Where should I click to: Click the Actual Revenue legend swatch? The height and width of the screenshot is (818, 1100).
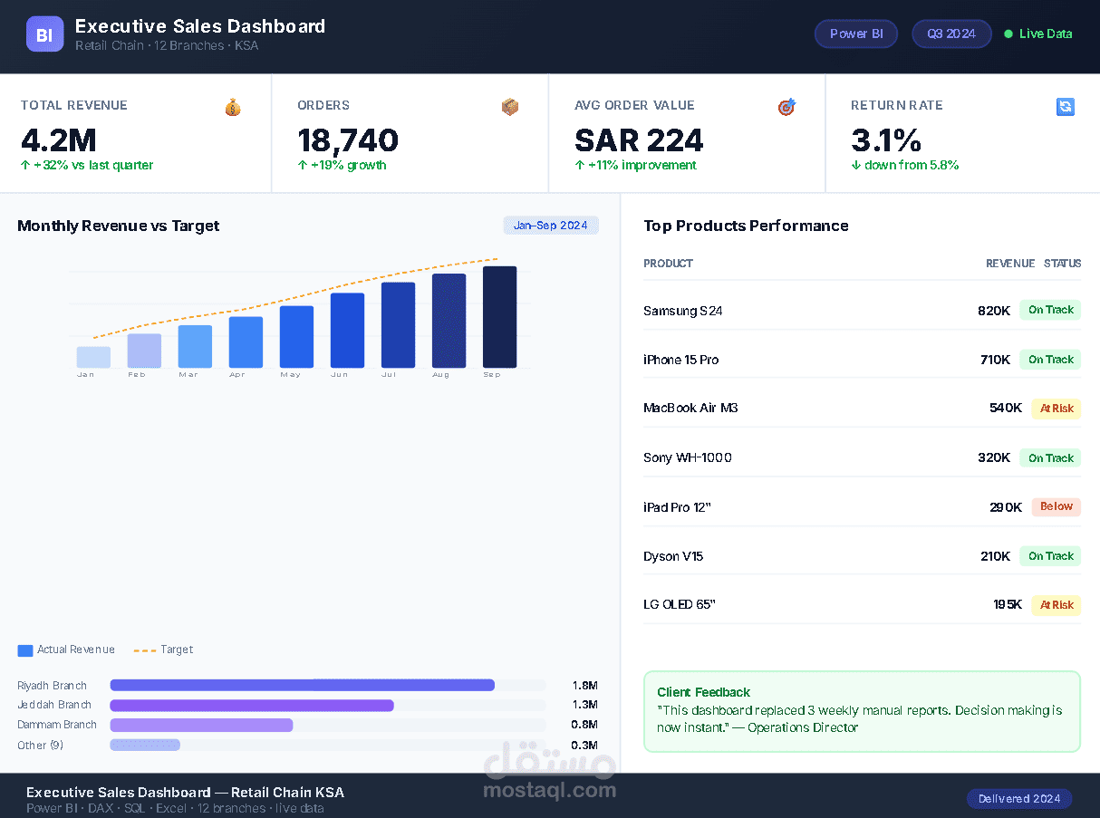[25, 650]
